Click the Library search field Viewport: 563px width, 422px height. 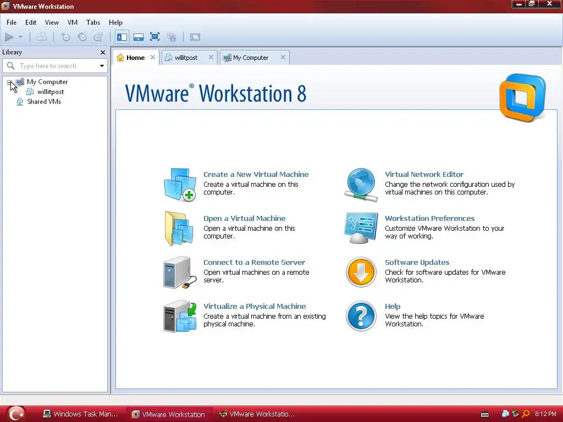click(x=55, y=66)
